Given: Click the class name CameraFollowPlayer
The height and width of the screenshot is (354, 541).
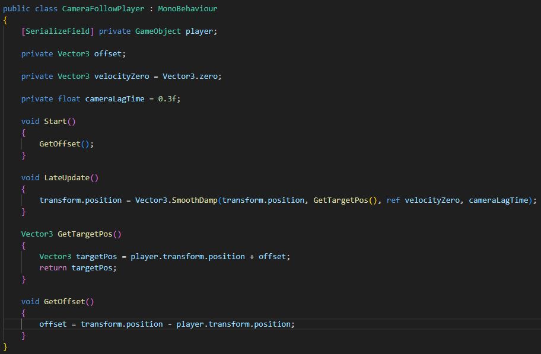Looking at the screenshot, I should (103, 9).
